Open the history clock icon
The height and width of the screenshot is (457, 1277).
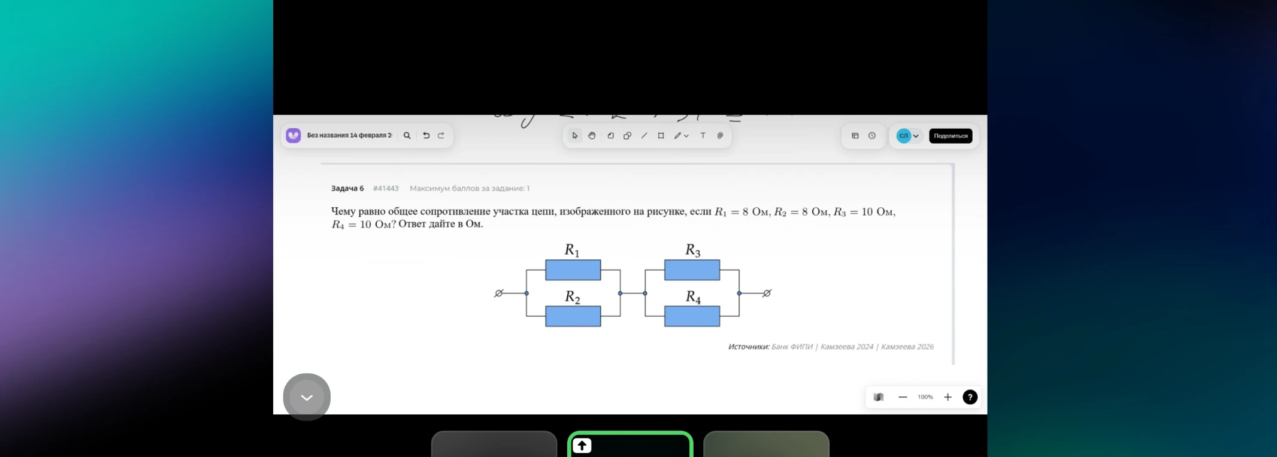click(x=872, y=136)
